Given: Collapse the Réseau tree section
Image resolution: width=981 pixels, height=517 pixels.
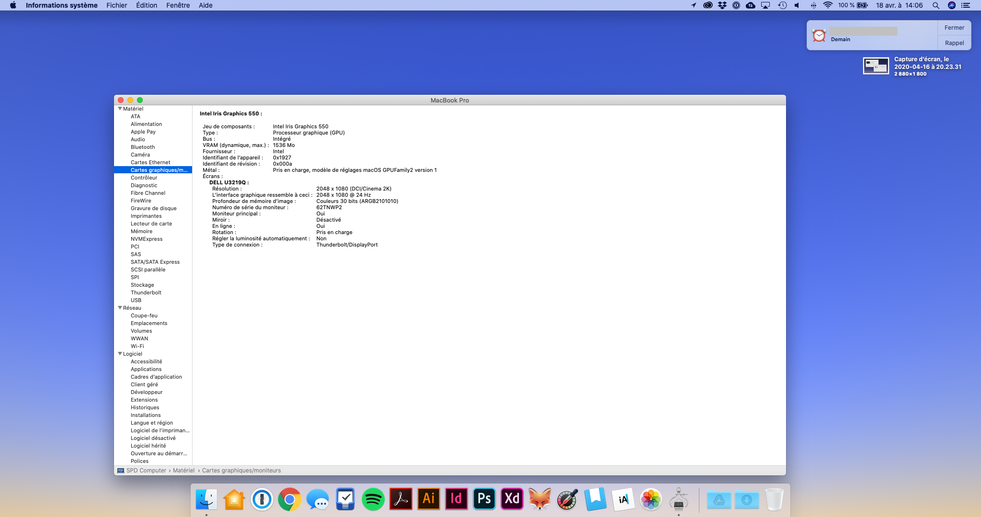Looking at the screenshot, I should click(120, 308).
